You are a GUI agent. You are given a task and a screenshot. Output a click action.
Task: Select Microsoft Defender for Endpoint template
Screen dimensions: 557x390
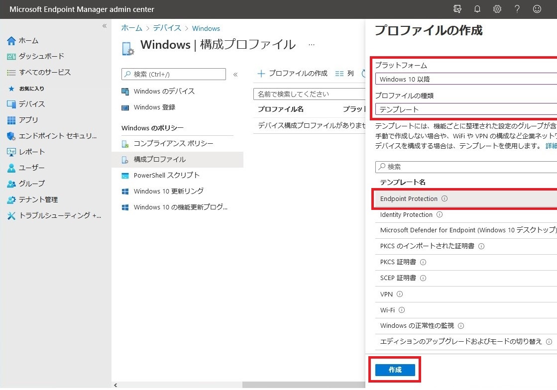pyautogui.click(x=466, y=230)
